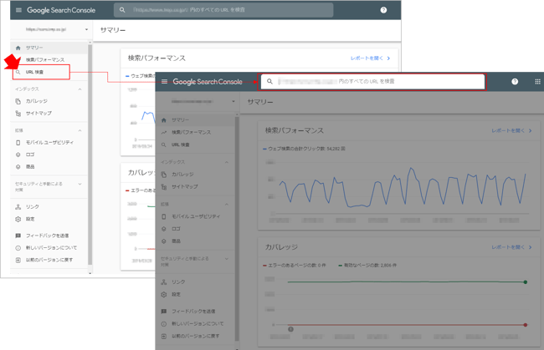544x350 pixels.
Task: Select 検索パフォーマンス in front window sidebar
Action: coord(191,132)
